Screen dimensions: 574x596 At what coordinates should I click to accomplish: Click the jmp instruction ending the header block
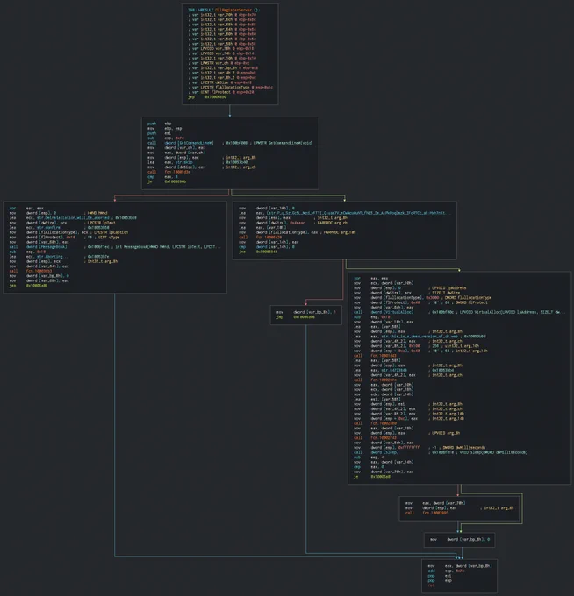coord(207,97)
